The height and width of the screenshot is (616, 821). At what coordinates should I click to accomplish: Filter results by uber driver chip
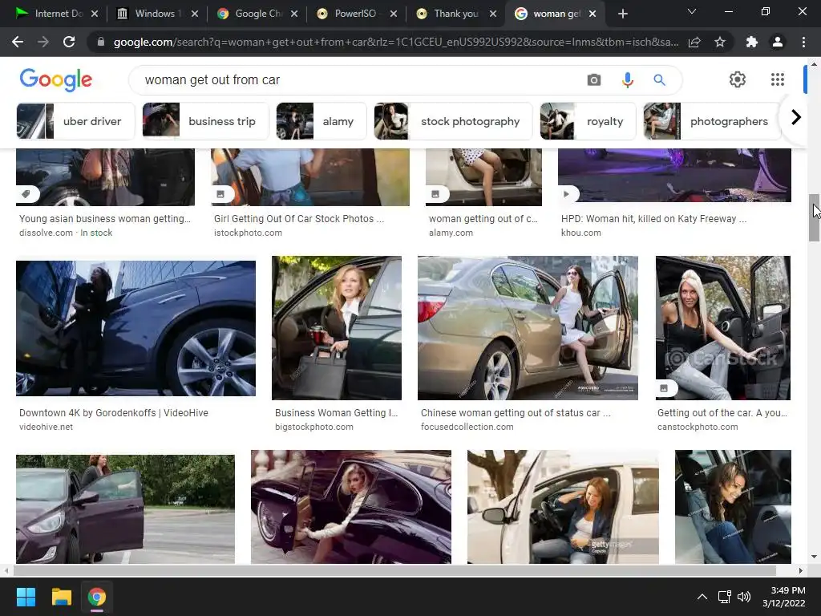tap(75, 121)
